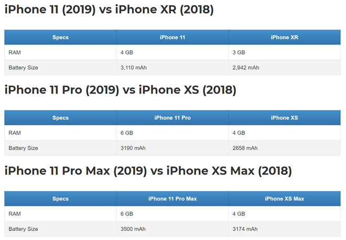Select the iPhone XS column header
This screenshot has width=346, height=240.
pyautogui.click(x=284, y=118)
